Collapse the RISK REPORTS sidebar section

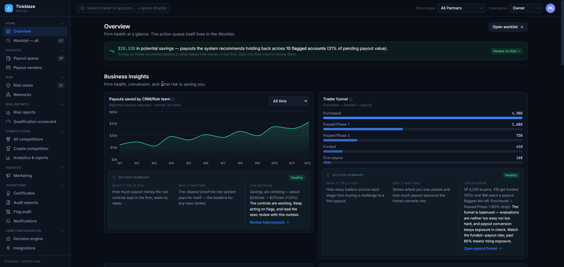click(62, 104)
